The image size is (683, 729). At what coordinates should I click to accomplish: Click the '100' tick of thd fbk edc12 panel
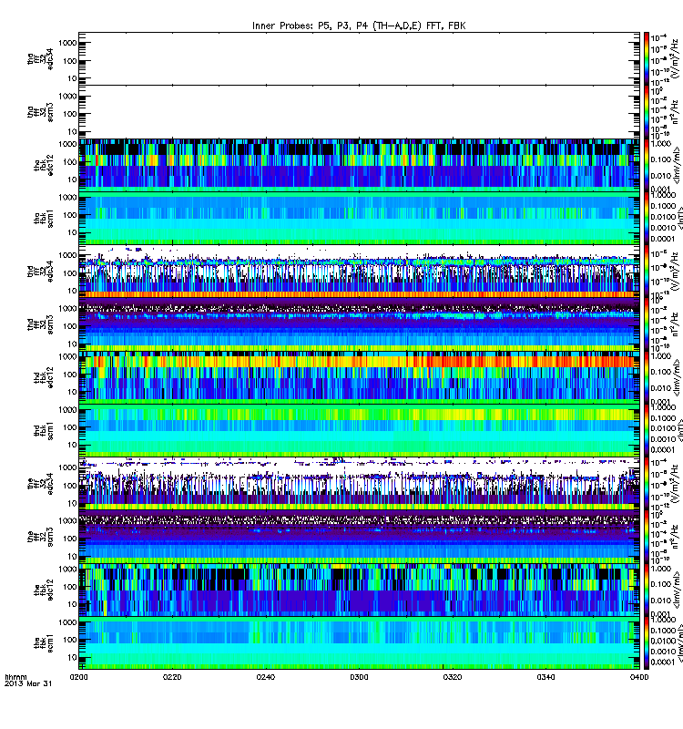pyautogui.click(x=70, y=375)
